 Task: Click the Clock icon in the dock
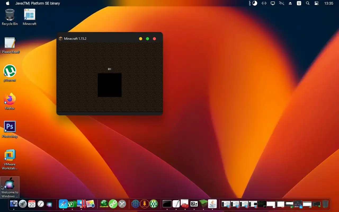pyautogui.click(x=41, y=204)
